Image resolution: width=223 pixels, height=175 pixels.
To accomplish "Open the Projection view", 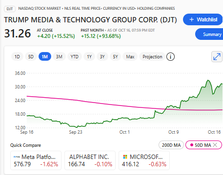I will (152, 57).
